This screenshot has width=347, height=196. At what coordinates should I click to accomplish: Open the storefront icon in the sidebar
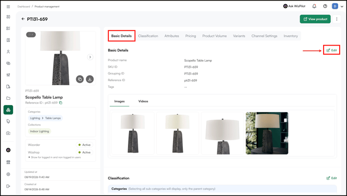pyautogui.click(x=8, y=162)
